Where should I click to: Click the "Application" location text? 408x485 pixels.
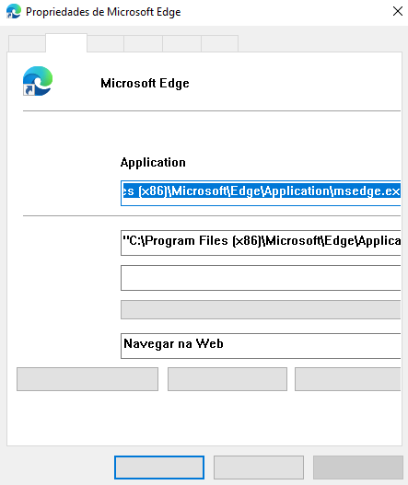pyautogui.click(x=153, y=163)
